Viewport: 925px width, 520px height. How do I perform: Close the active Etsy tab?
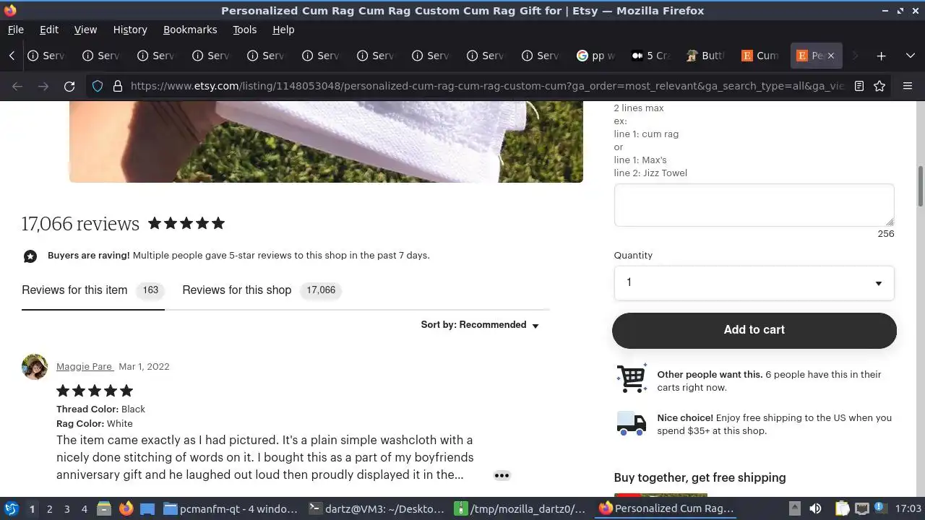coord(830,56)
